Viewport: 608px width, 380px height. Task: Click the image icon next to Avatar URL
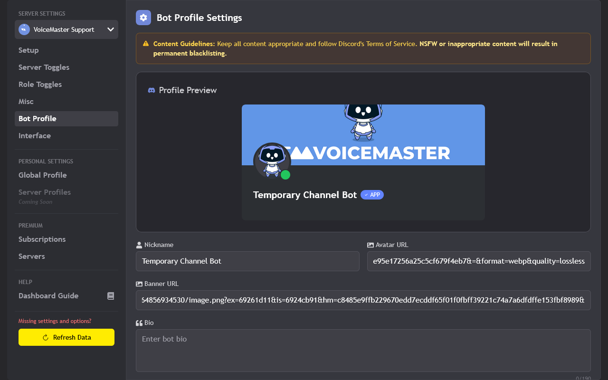pos(370,244)
